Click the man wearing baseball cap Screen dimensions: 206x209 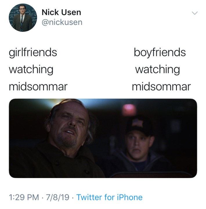pos(138,145)
